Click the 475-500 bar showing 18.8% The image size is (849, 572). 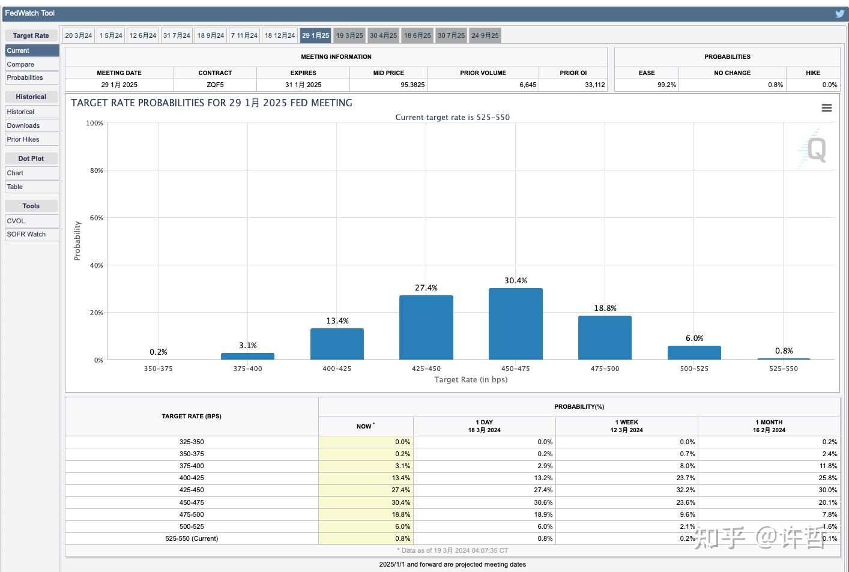605,337
